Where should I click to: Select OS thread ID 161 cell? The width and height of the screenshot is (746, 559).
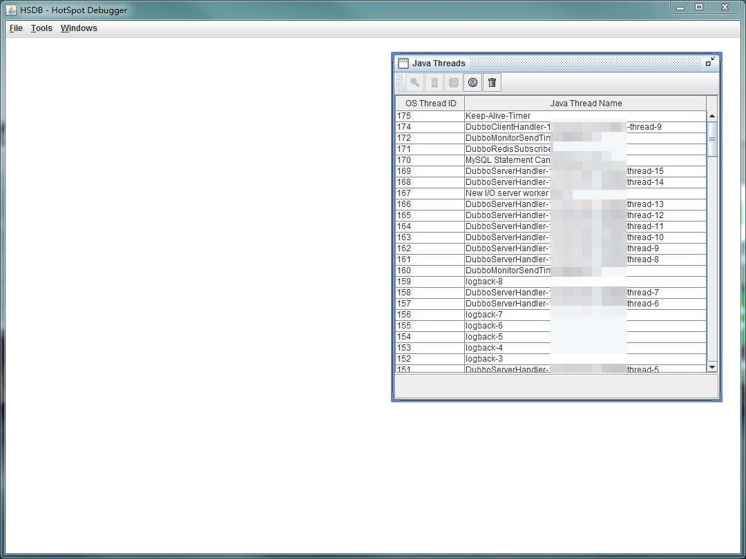[x=430, y=259]
